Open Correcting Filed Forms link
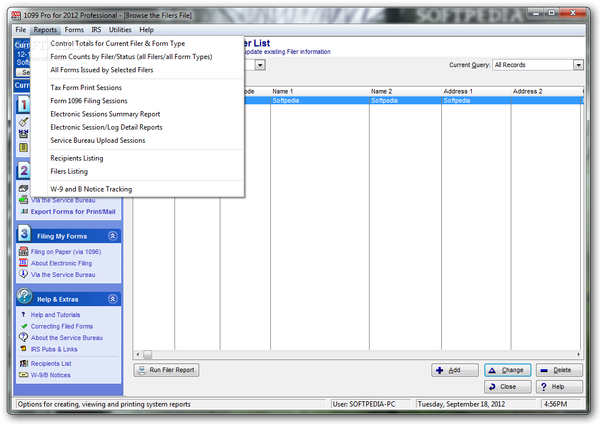The height and width of the screenshot is (426, 602). (x=62, y=326)
